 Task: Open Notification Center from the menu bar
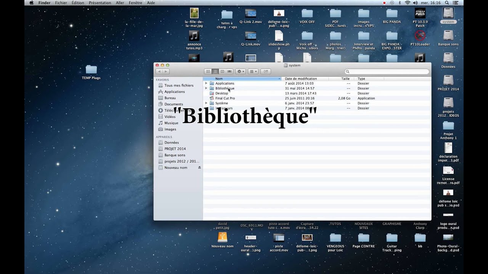[x=456, y=3]
